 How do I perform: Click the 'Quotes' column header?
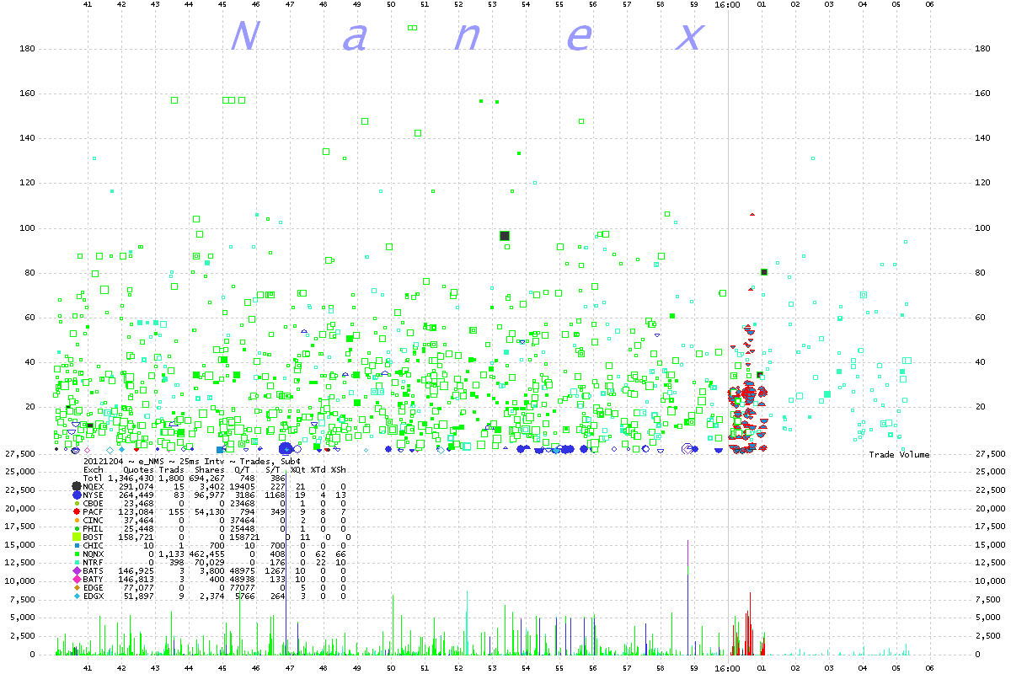139,470
